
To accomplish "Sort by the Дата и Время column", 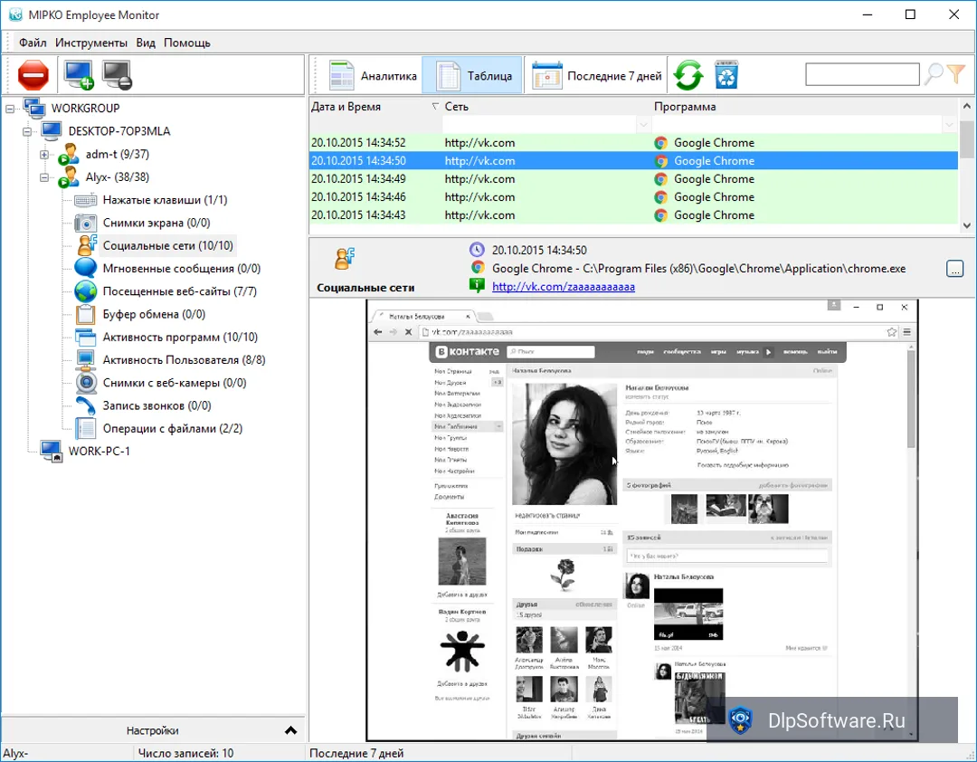I will (375, 107).
